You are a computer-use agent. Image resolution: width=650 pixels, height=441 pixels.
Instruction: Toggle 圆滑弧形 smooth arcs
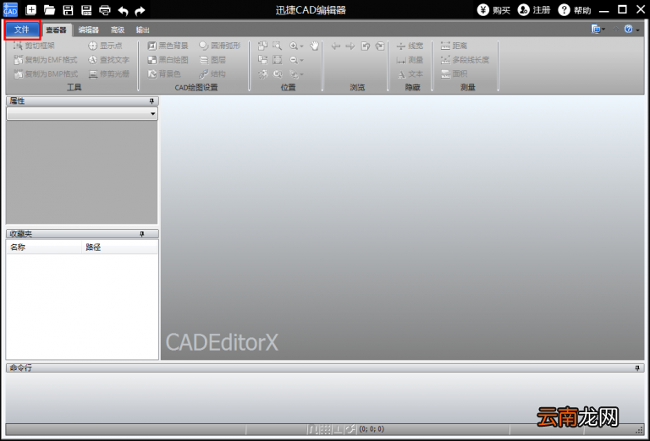[x=220, y=46]
